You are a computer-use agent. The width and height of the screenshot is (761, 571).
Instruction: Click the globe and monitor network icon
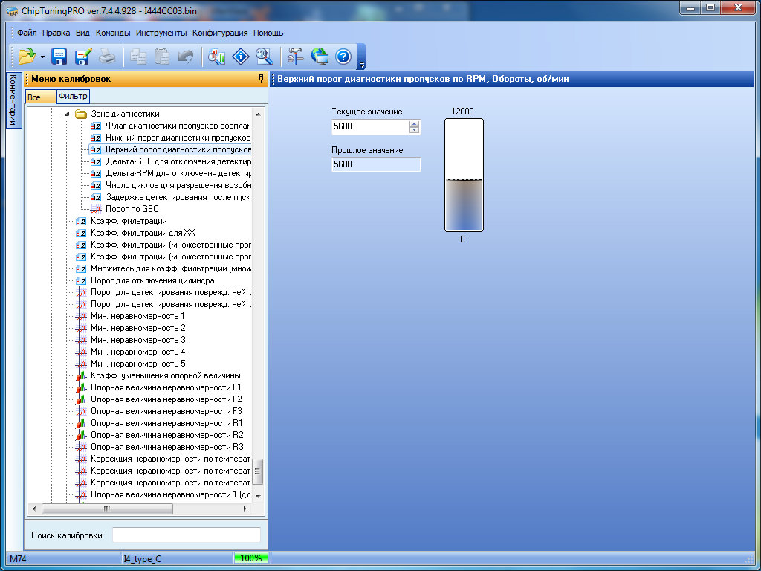pos(319,56)
